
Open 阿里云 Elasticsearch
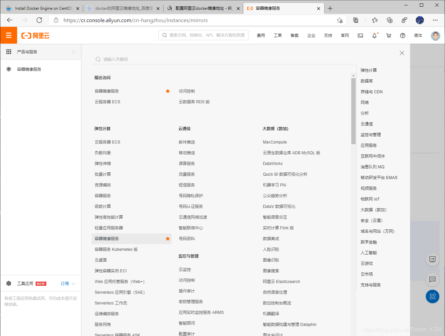coord(281,282)
